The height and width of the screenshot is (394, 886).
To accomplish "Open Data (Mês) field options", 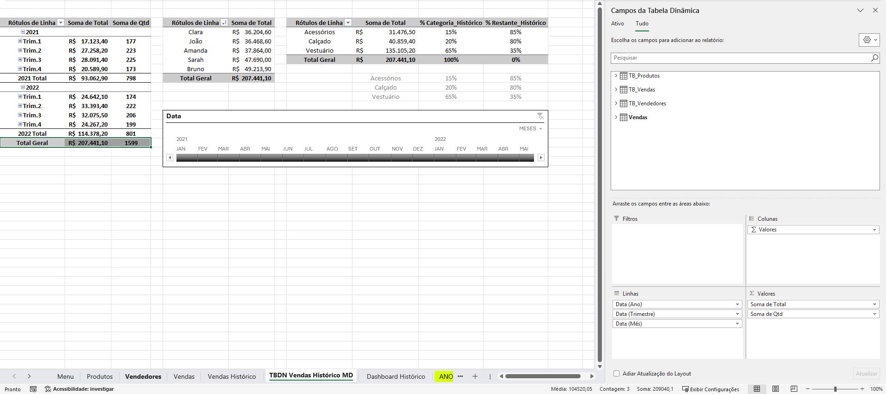I will (737, 324).
